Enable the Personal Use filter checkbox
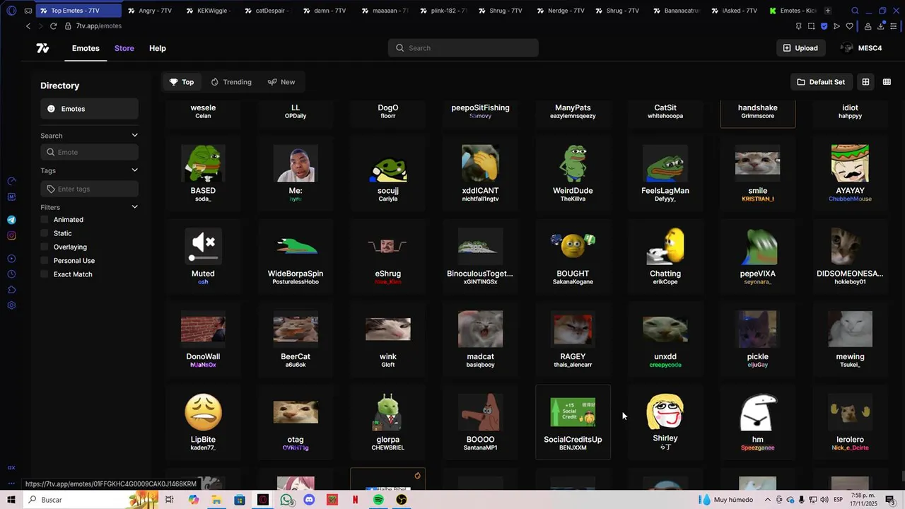The image size is (905, 509). 45,260
